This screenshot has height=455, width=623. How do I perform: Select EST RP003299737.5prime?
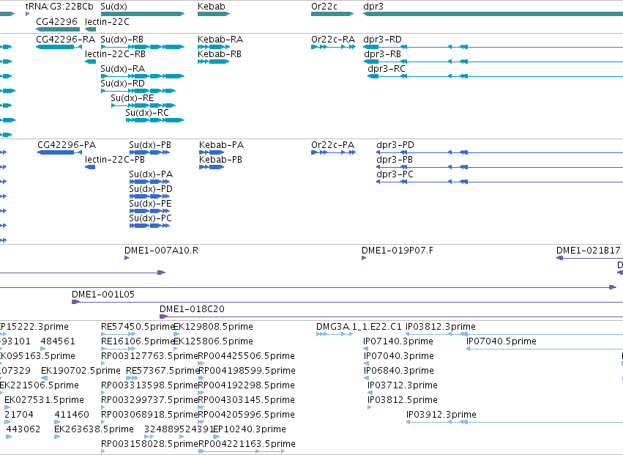point(149,400)
